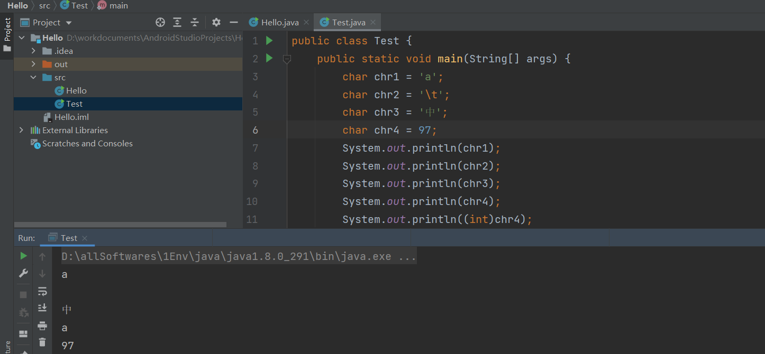Expand the out folder
765x354 pixels.
[x=33, y=64]
